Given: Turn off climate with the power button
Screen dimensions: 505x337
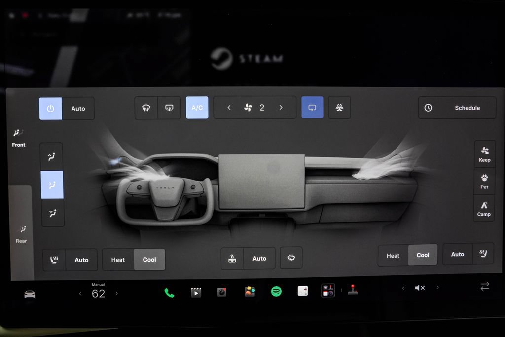Looking at the screenshot, I should coord(51,109).
